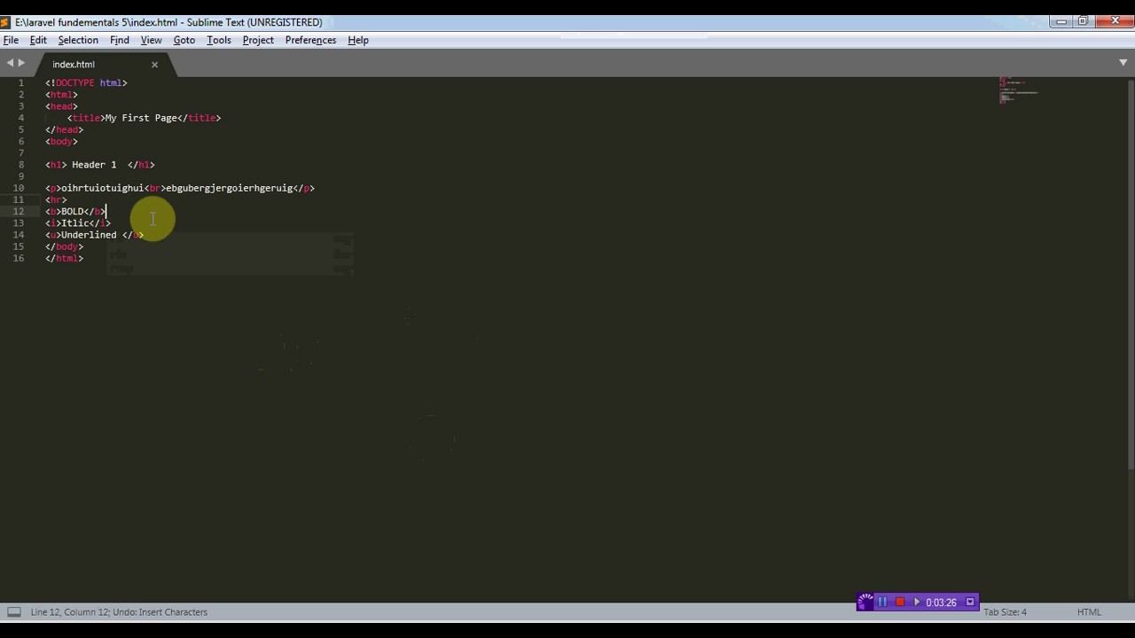1135x638 pixels.
Task: Toggle side bar via status bar icon
Action: point(14,611)
